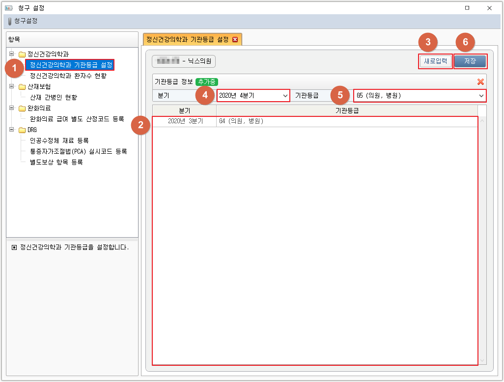Click the 청구 설정 title bar app icon

pos(8,8)
